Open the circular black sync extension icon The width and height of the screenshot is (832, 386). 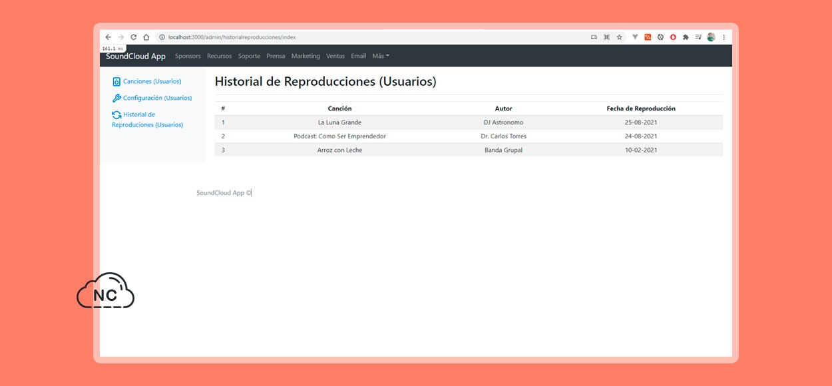(x=660, y=37)
